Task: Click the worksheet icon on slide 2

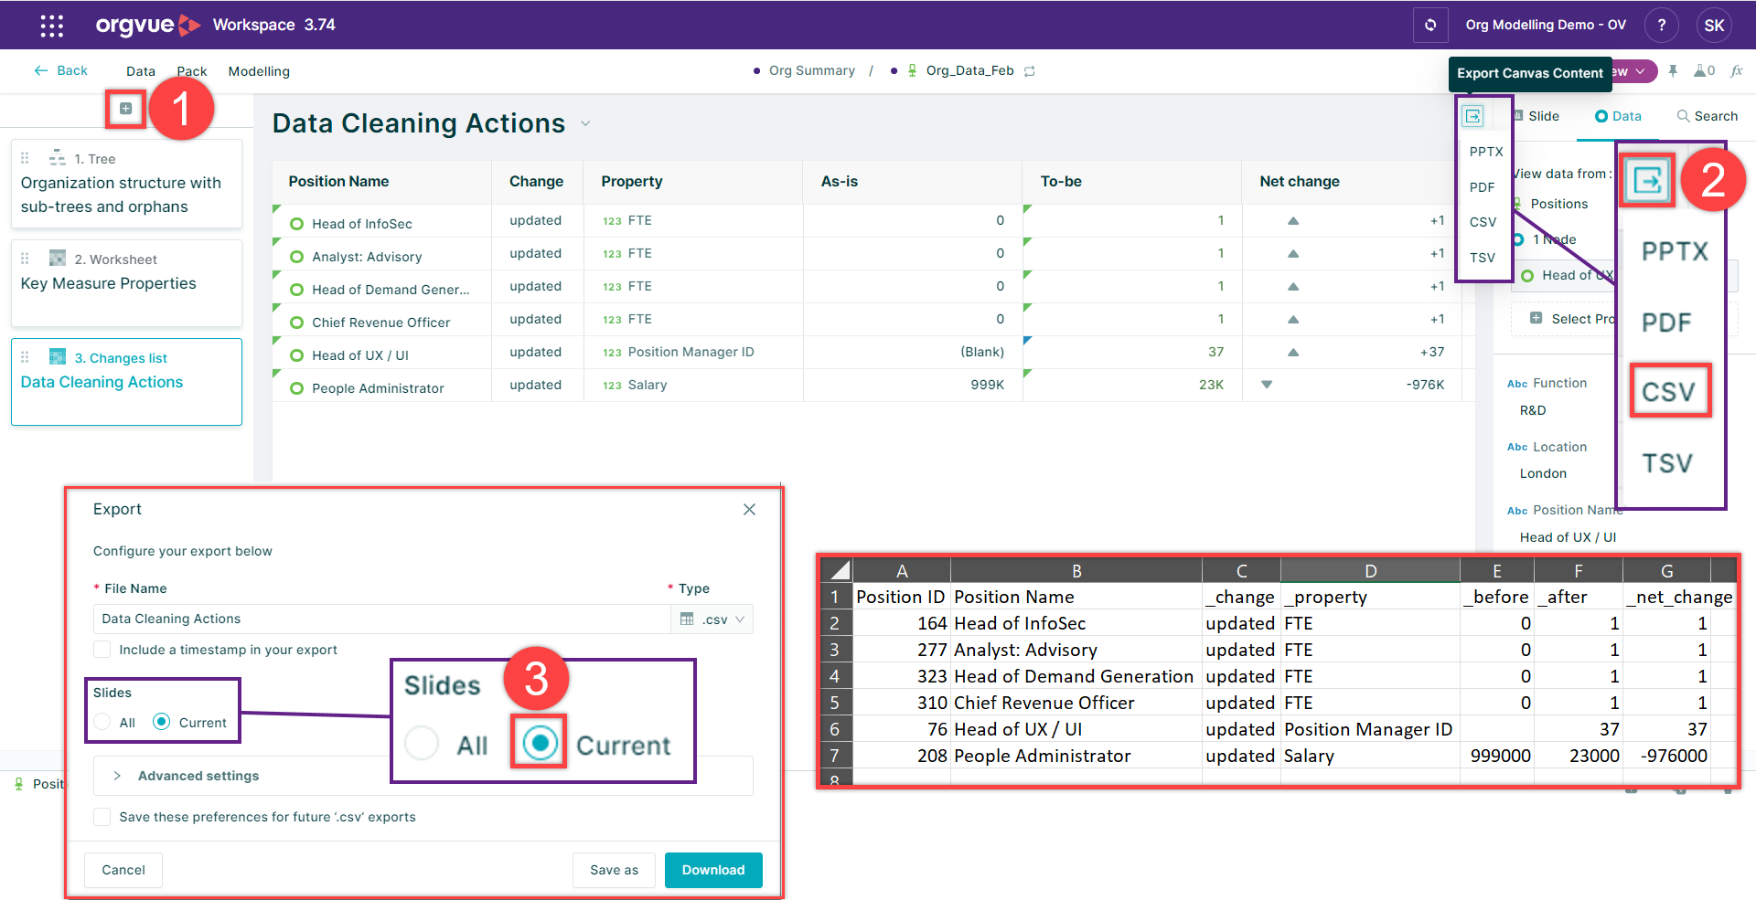Action: coord(58,258)
